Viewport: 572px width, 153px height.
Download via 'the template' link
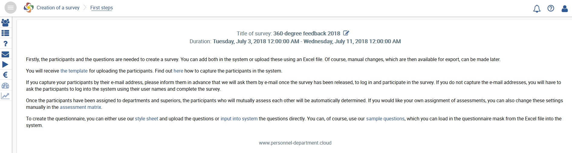coord(74,71)
